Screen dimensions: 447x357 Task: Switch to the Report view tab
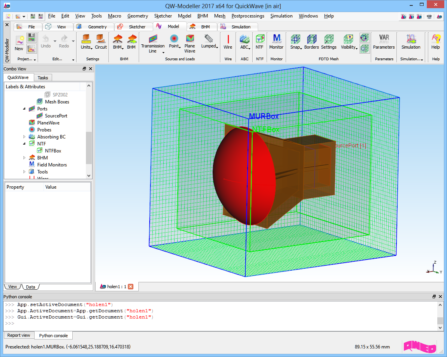click(19, 335)
